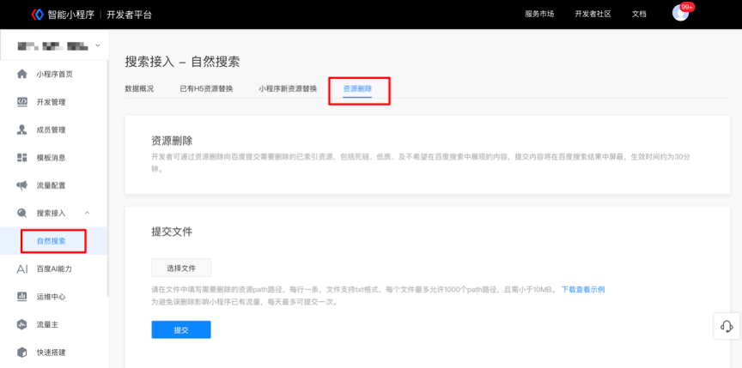The image size is (742, 368).
Task: Open the user avatar with 99+ badge
Action: pyautogui.click(x=680, y=13)
